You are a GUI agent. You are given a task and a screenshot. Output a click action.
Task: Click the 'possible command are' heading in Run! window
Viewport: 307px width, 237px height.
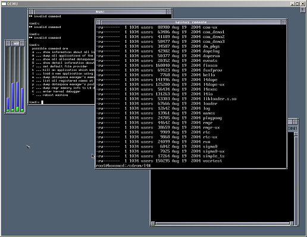(50, 48)
